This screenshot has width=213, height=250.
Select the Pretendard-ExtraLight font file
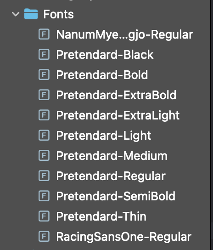(x=118, y=116)
